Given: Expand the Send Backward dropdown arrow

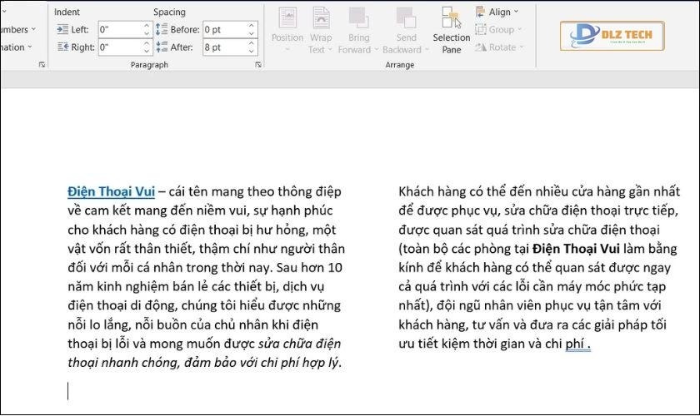Looking at the screenshot, I should [x=425, y=49].
